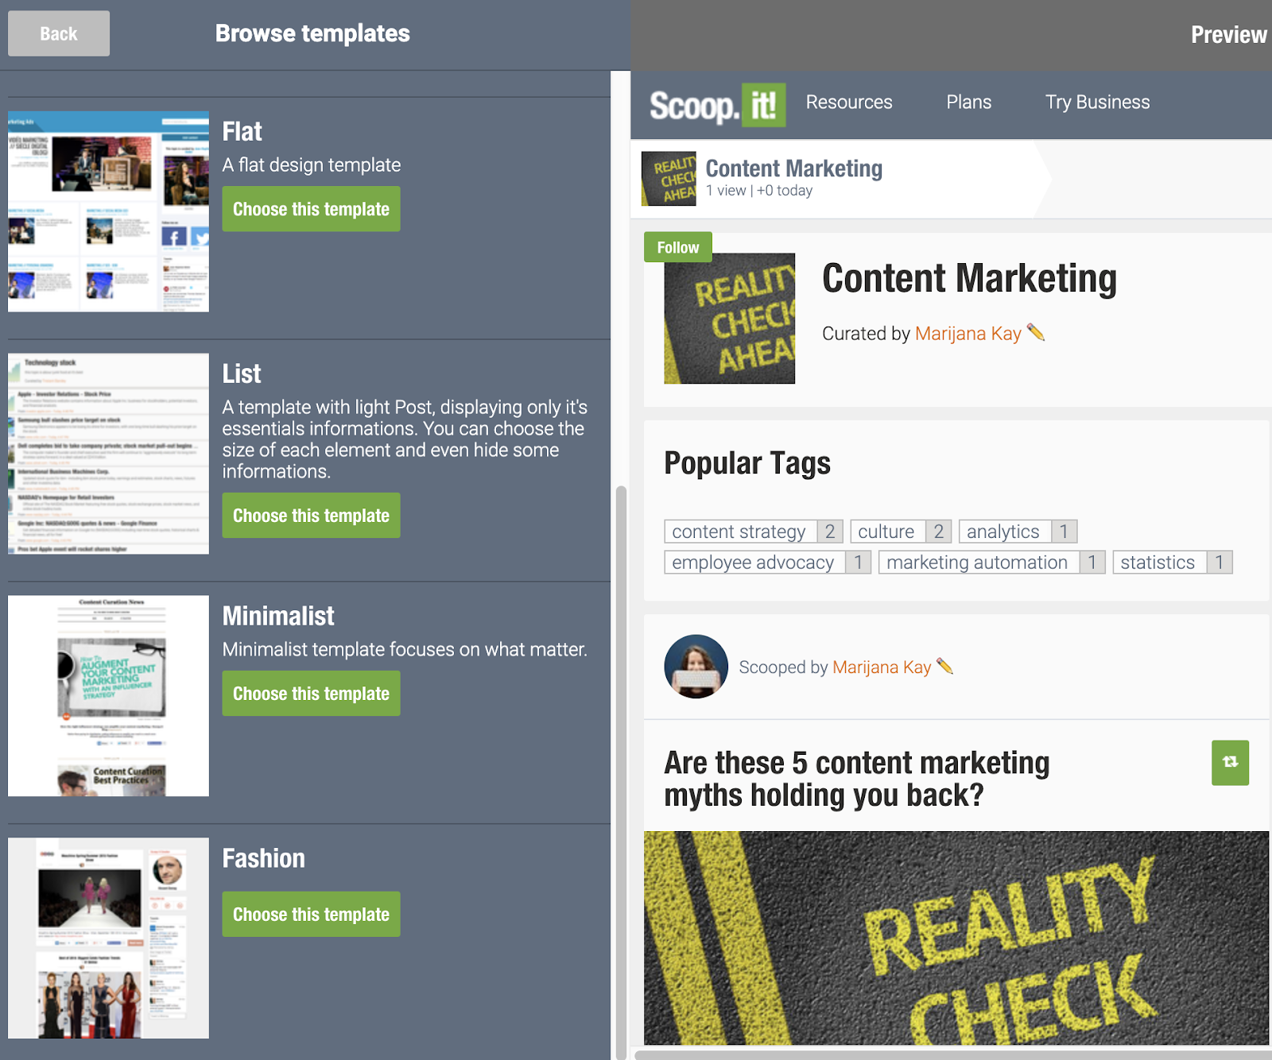Click the small Reality Check topic icon in header
The image size is (1272, 1060).
click(669, 179)
